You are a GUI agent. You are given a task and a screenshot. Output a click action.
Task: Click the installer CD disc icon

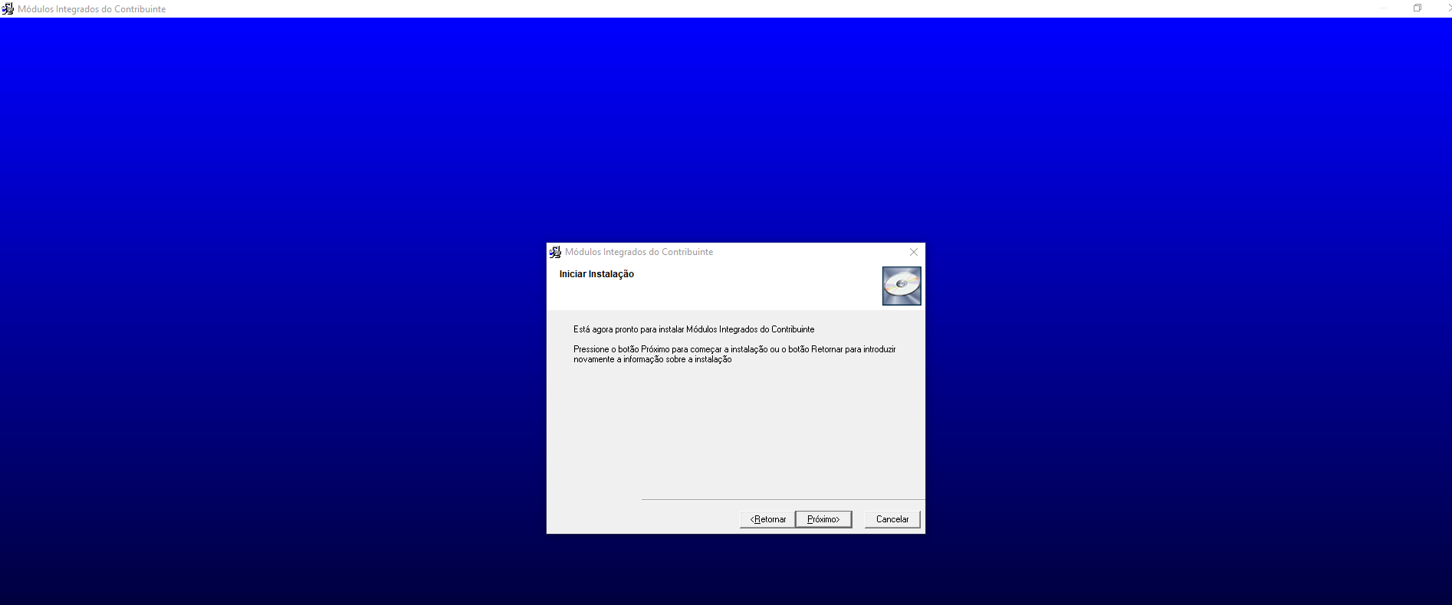tap(902, 286)
